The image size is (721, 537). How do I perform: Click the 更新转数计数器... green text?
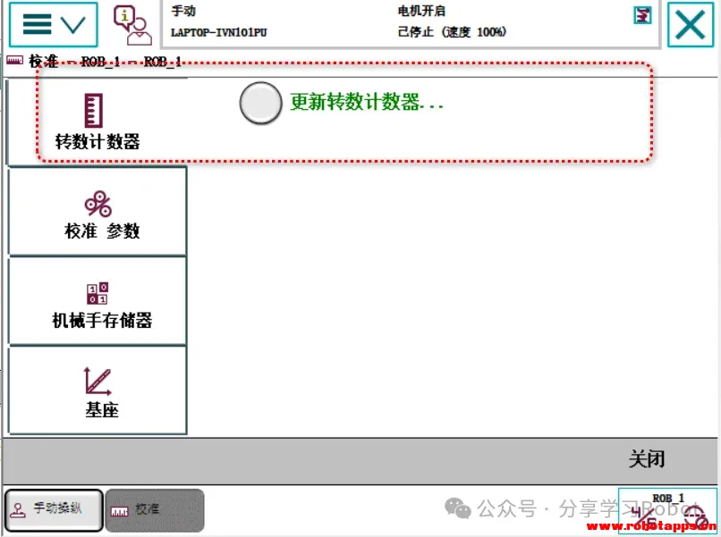tap(367, 102)
